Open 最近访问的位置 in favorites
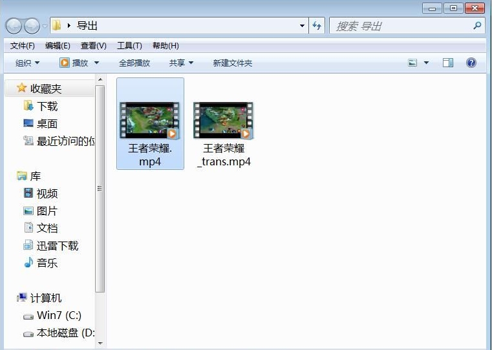492x350 pixels. pos(65,141)
